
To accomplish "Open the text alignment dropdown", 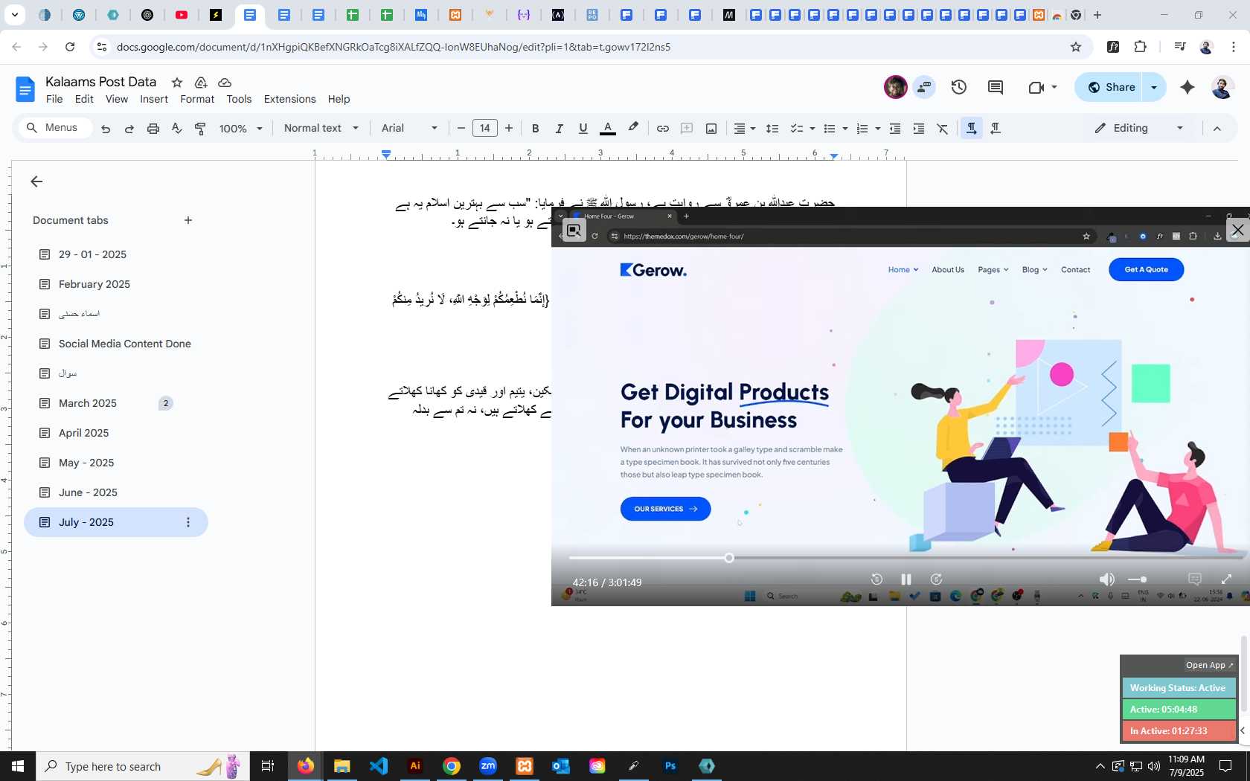I will 745,129.
